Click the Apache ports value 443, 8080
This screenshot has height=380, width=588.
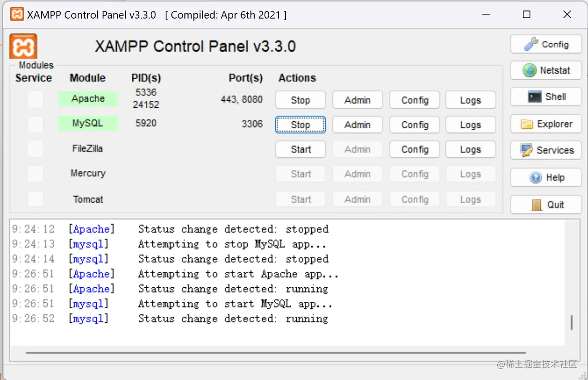(x=242, y=99)
